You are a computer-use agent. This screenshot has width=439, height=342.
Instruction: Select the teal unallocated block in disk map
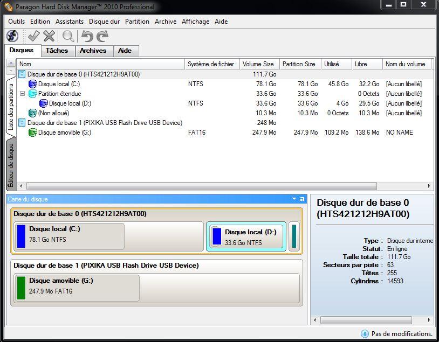click(294, 236)
